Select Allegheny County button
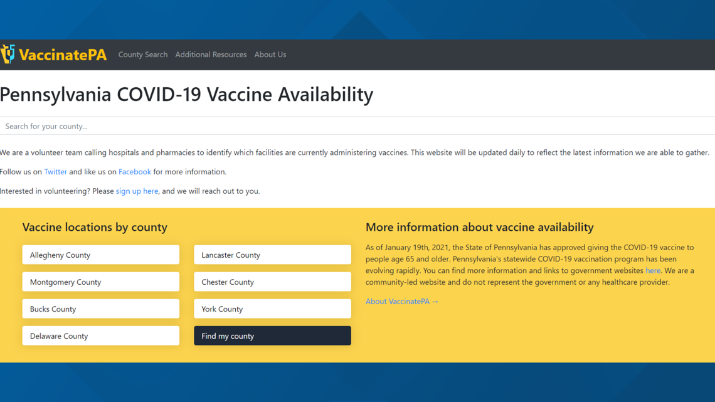 [101, 255]
